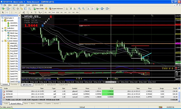Switch chart to candlestick mode
The height and width of the screenshot is (109, 181).
click(71, 9)
